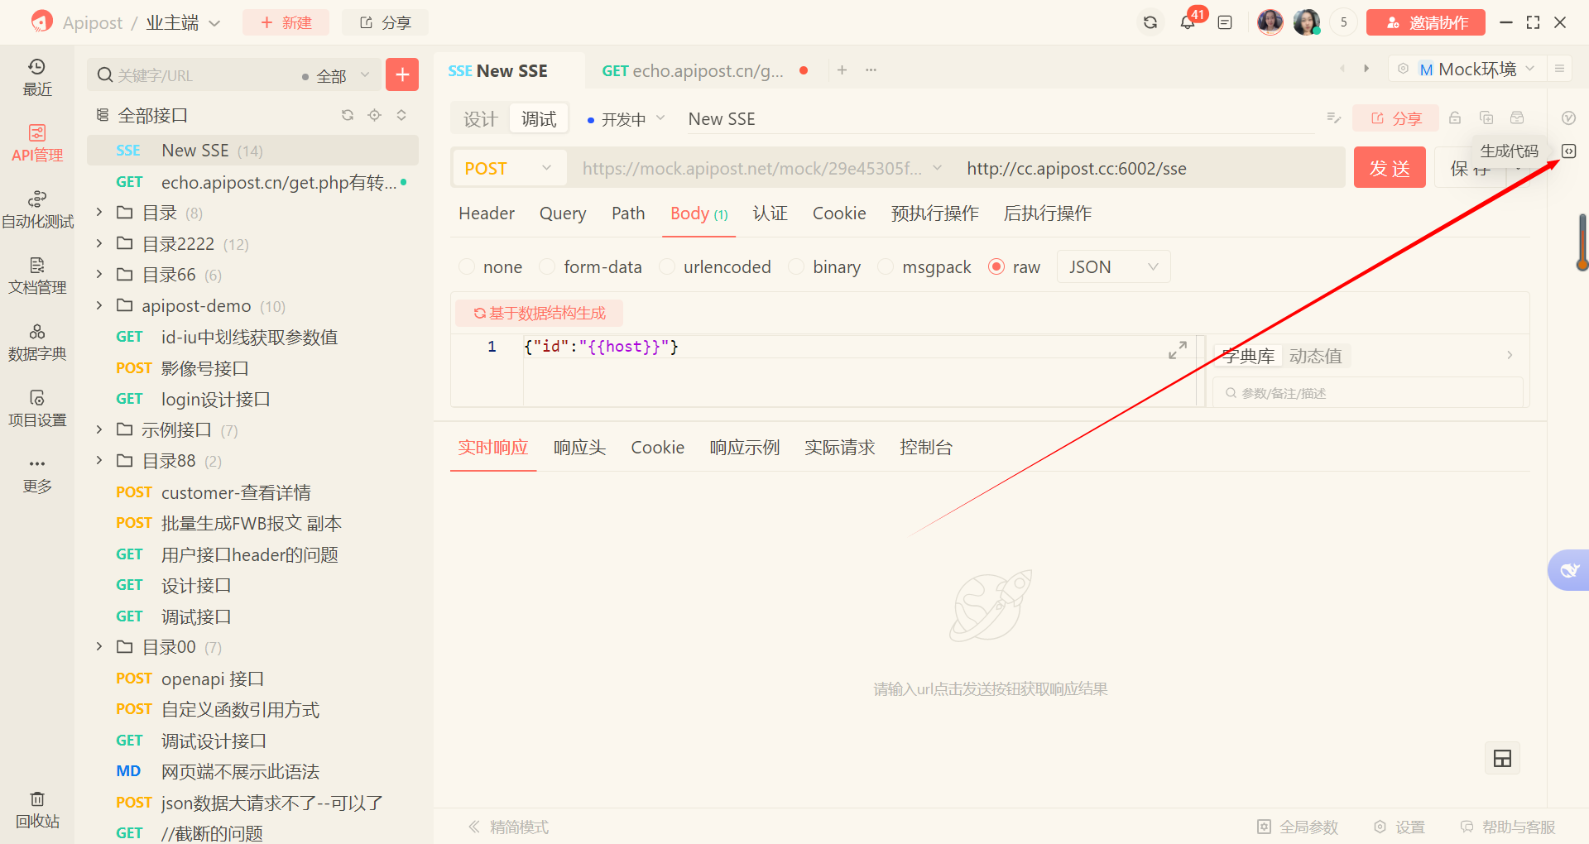Click the clone interface icon
1589x844 pixels.
[x=1486, y=117]
